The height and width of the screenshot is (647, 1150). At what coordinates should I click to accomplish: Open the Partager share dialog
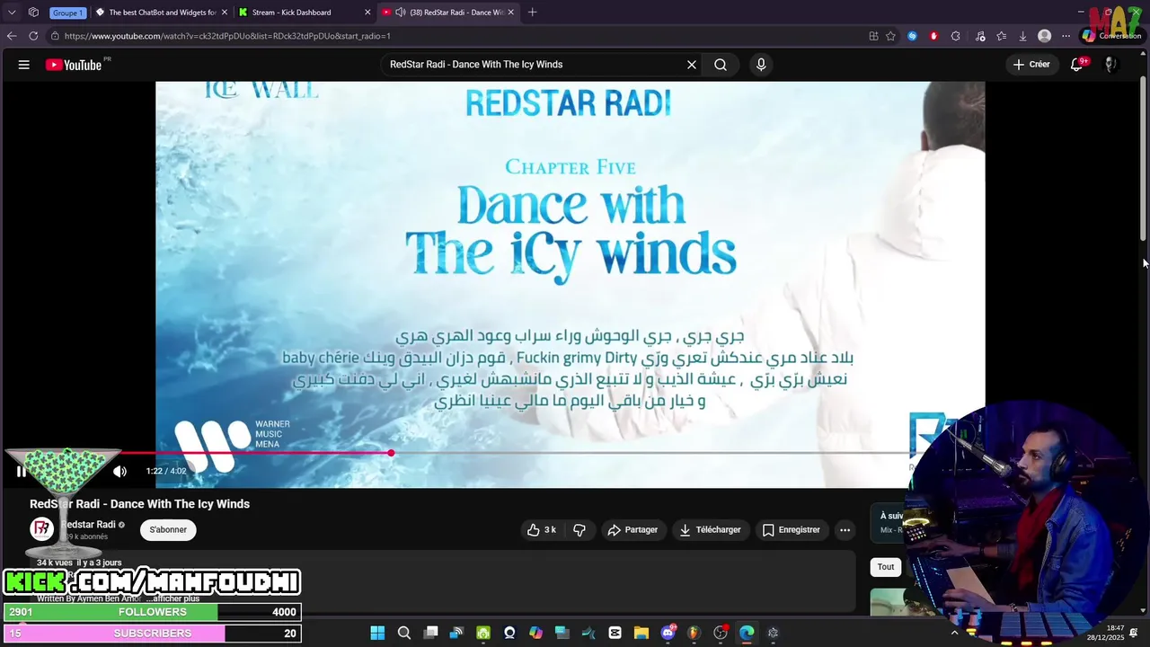pos(632,530)
